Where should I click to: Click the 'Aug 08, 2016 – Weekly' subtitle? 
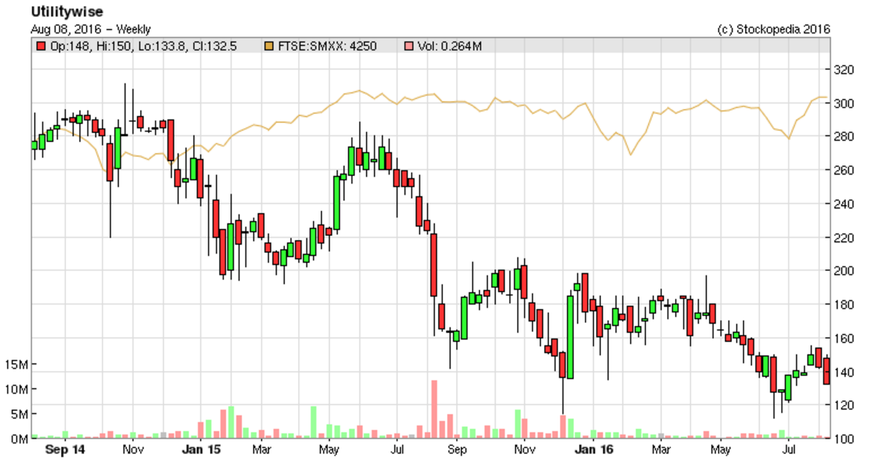[x=90, y=29]
